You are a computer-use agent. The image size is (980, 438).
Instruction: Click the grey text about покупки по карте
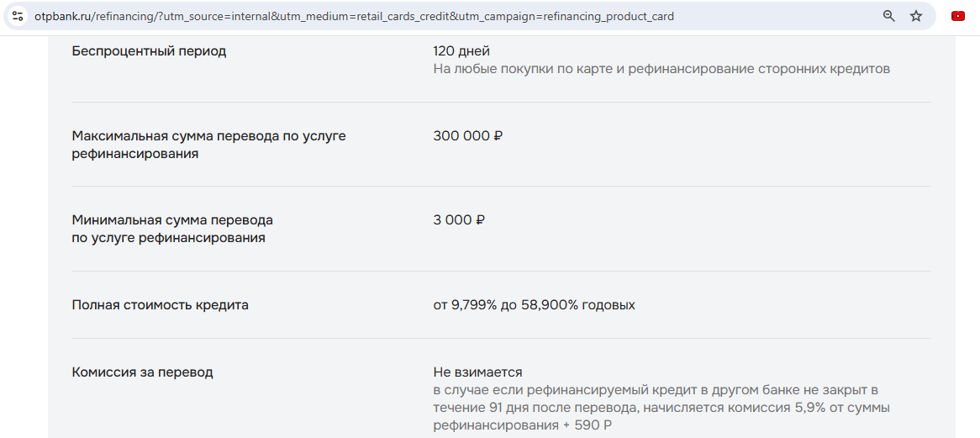661,69
